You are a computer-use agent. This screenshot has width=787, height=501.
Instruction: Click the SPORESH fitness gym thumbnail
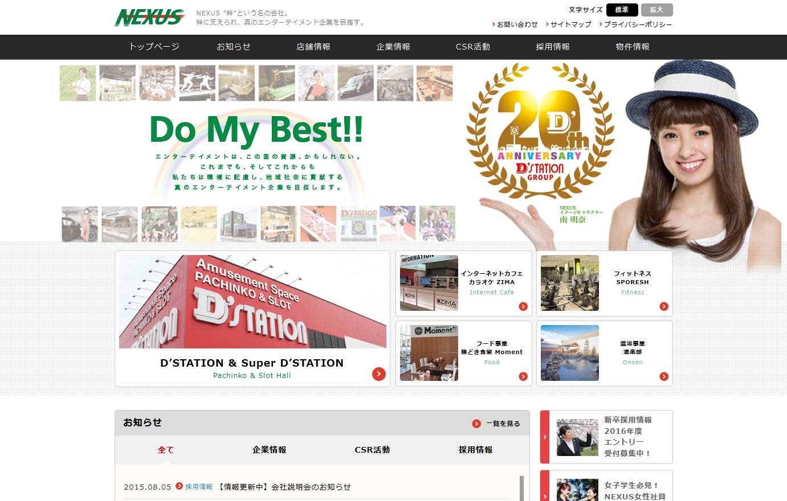570,283
